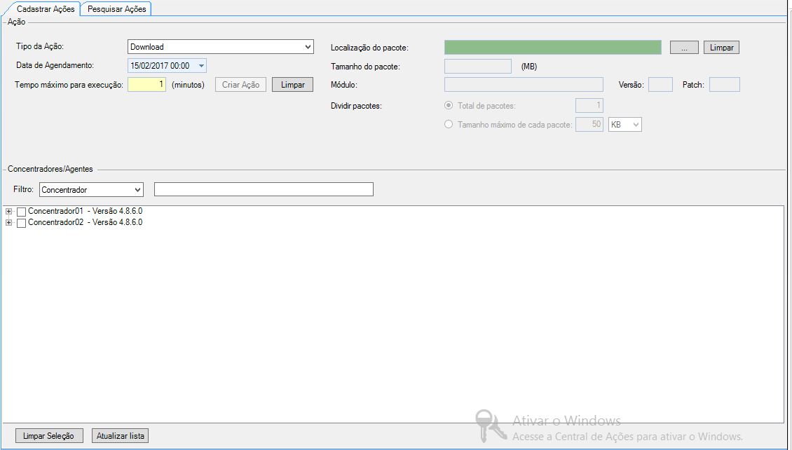Select the Total de pacotes radio button
792x450 pixels.
(449, 106)
